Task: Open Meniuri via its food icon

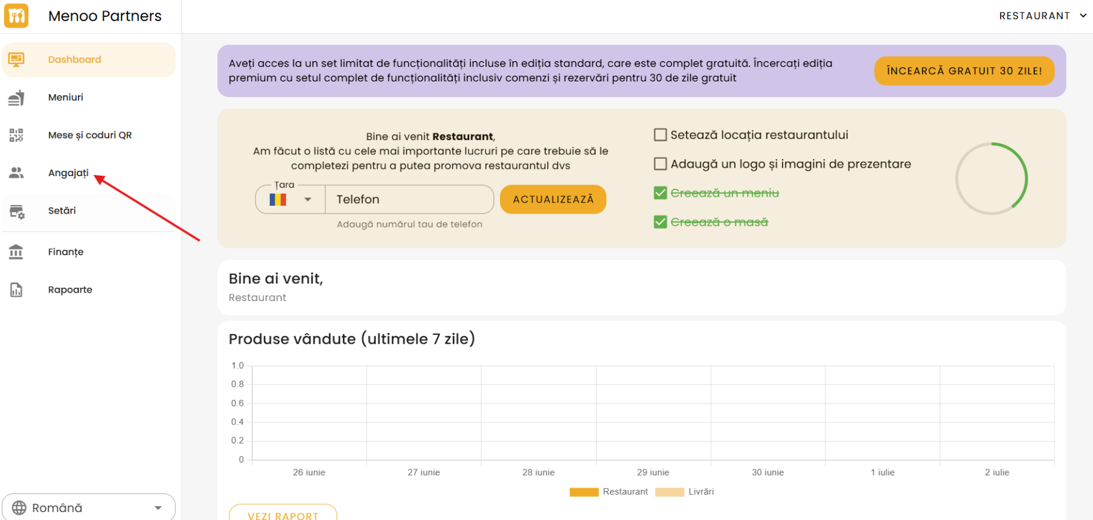Action: click(x=16, y=98)
